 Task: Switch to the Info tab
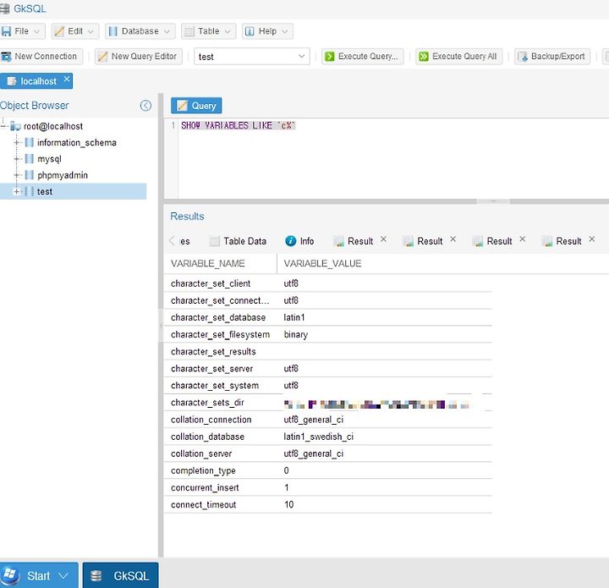[x=299, y=241]
